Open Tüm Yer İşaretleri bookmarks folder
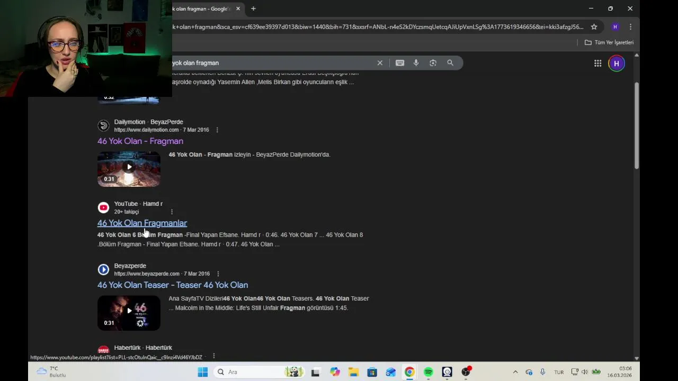678x381 pixels. 609,42
